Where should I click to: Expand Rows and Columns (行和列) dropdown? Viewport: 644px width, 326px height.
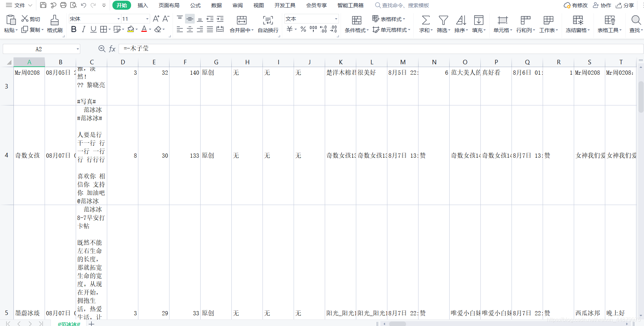[534, 30]
